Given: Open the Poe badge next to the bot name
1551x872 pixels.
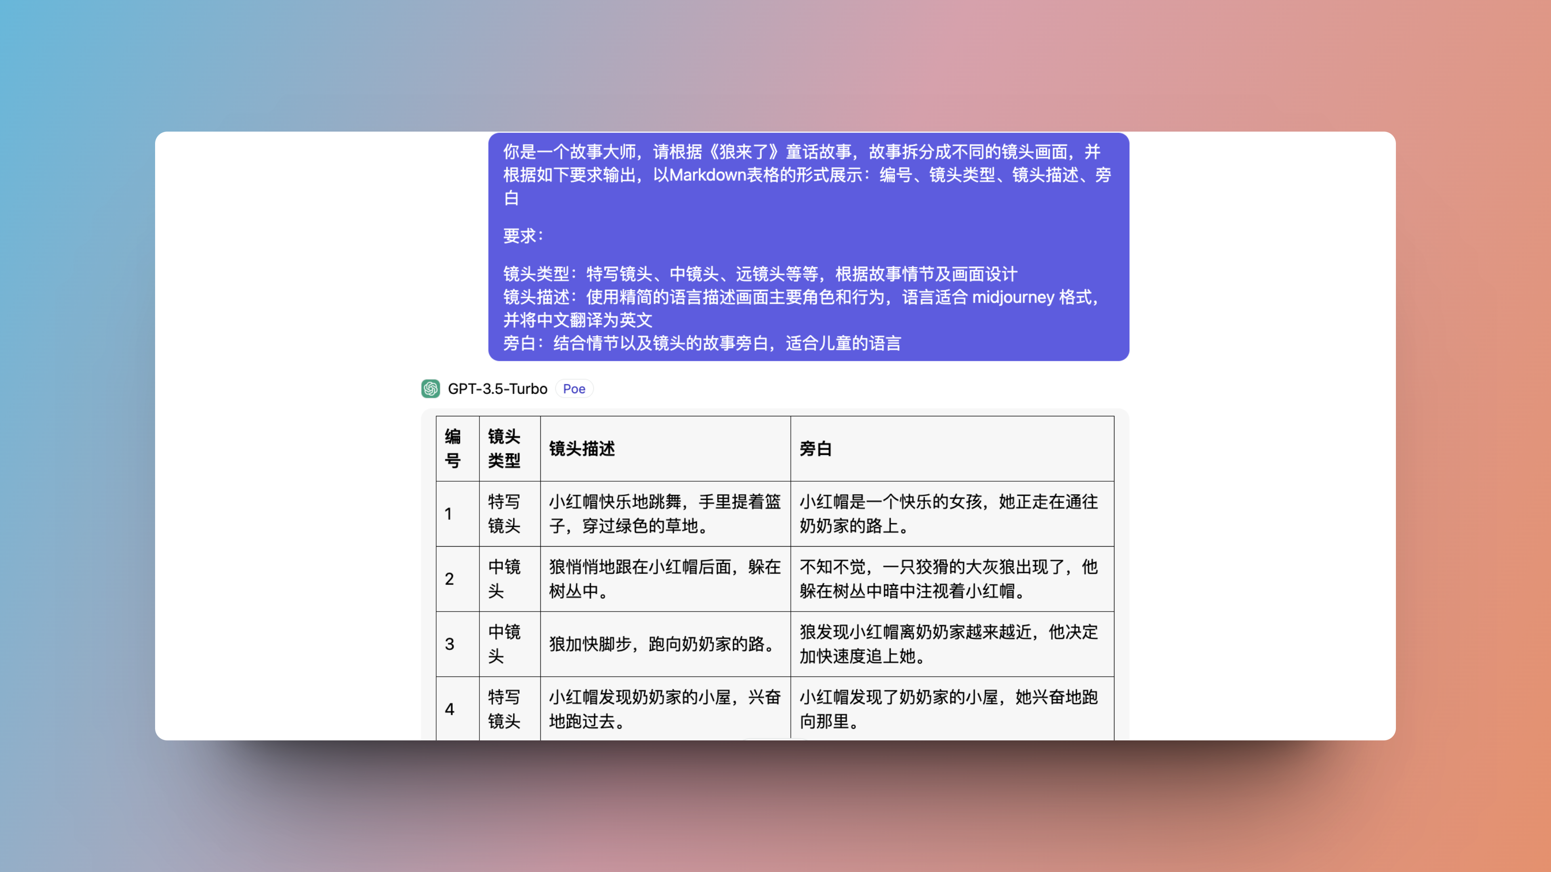Looking at the screenshot, I should pos(574,389).
